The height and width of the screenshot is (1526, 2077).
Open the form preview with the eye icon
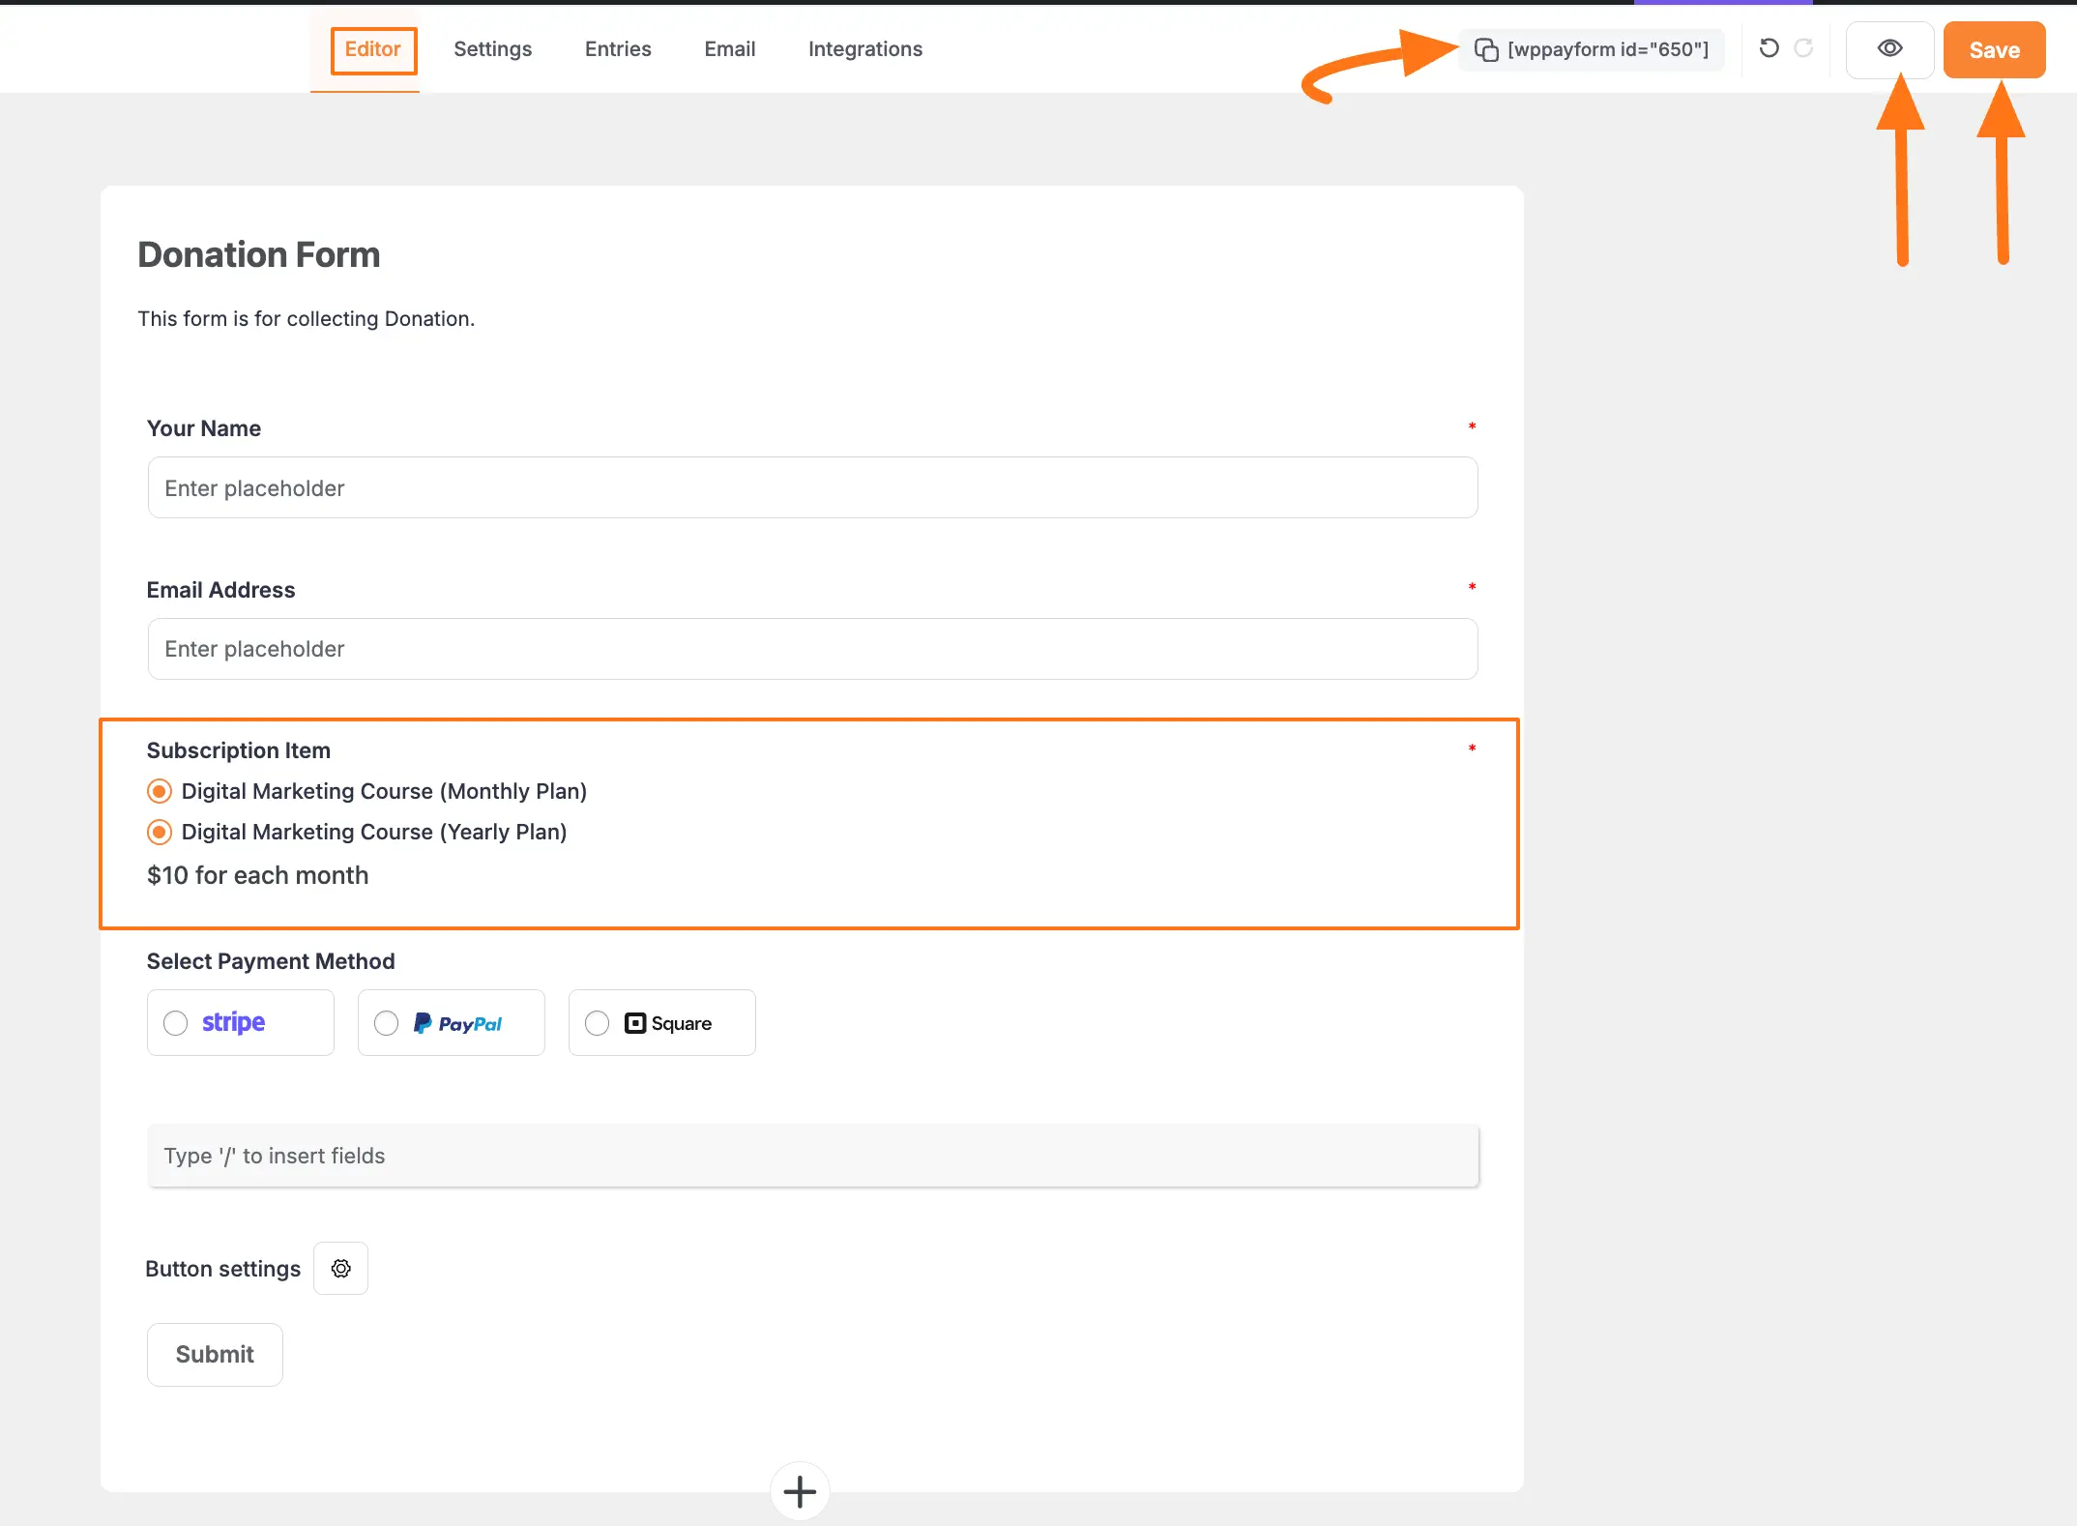coord(1889,48)
